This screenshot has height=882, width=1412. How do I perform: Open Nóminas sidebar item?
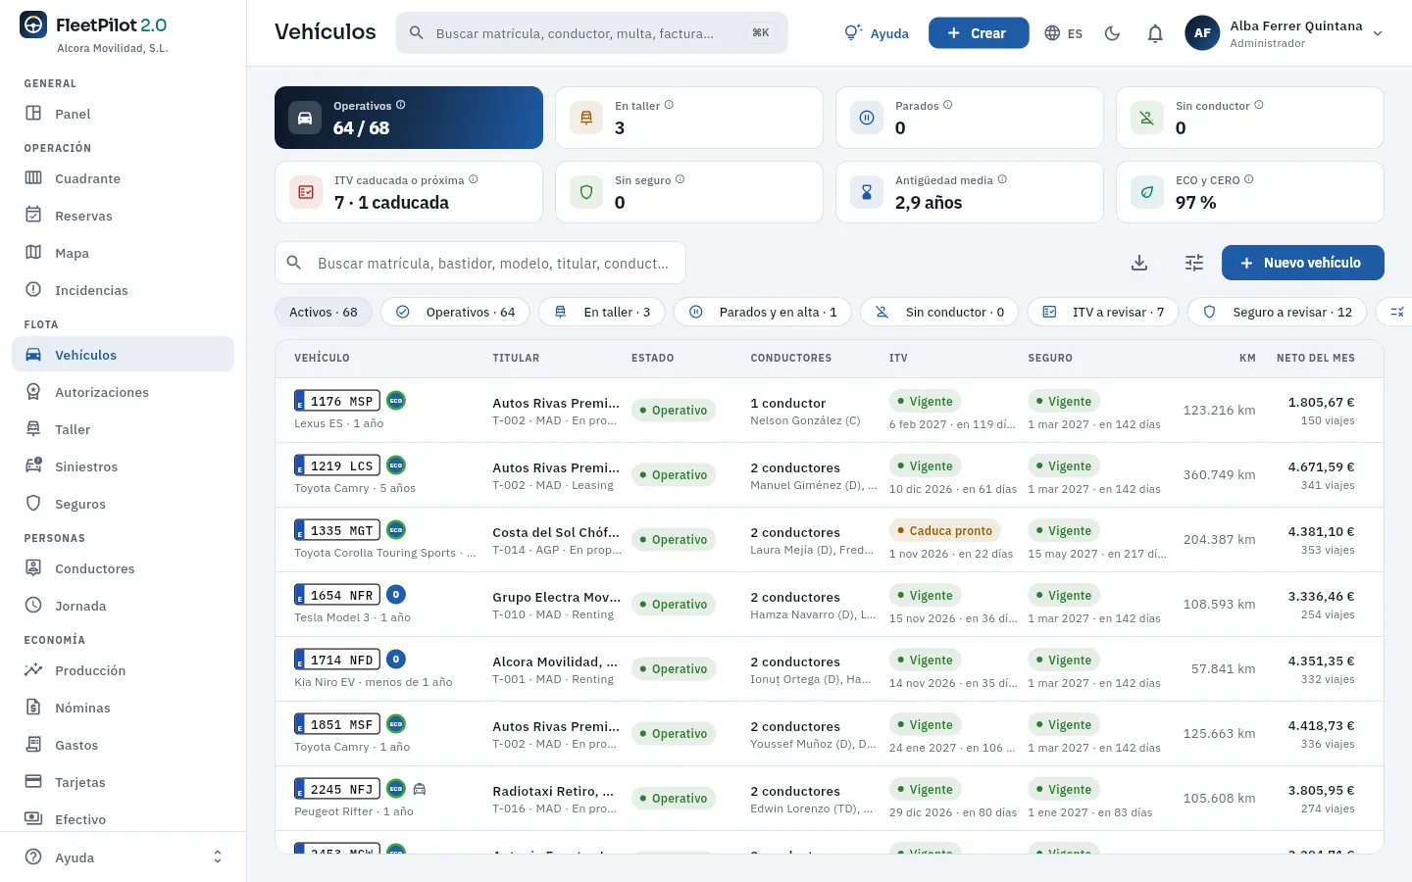click(123, 708)
